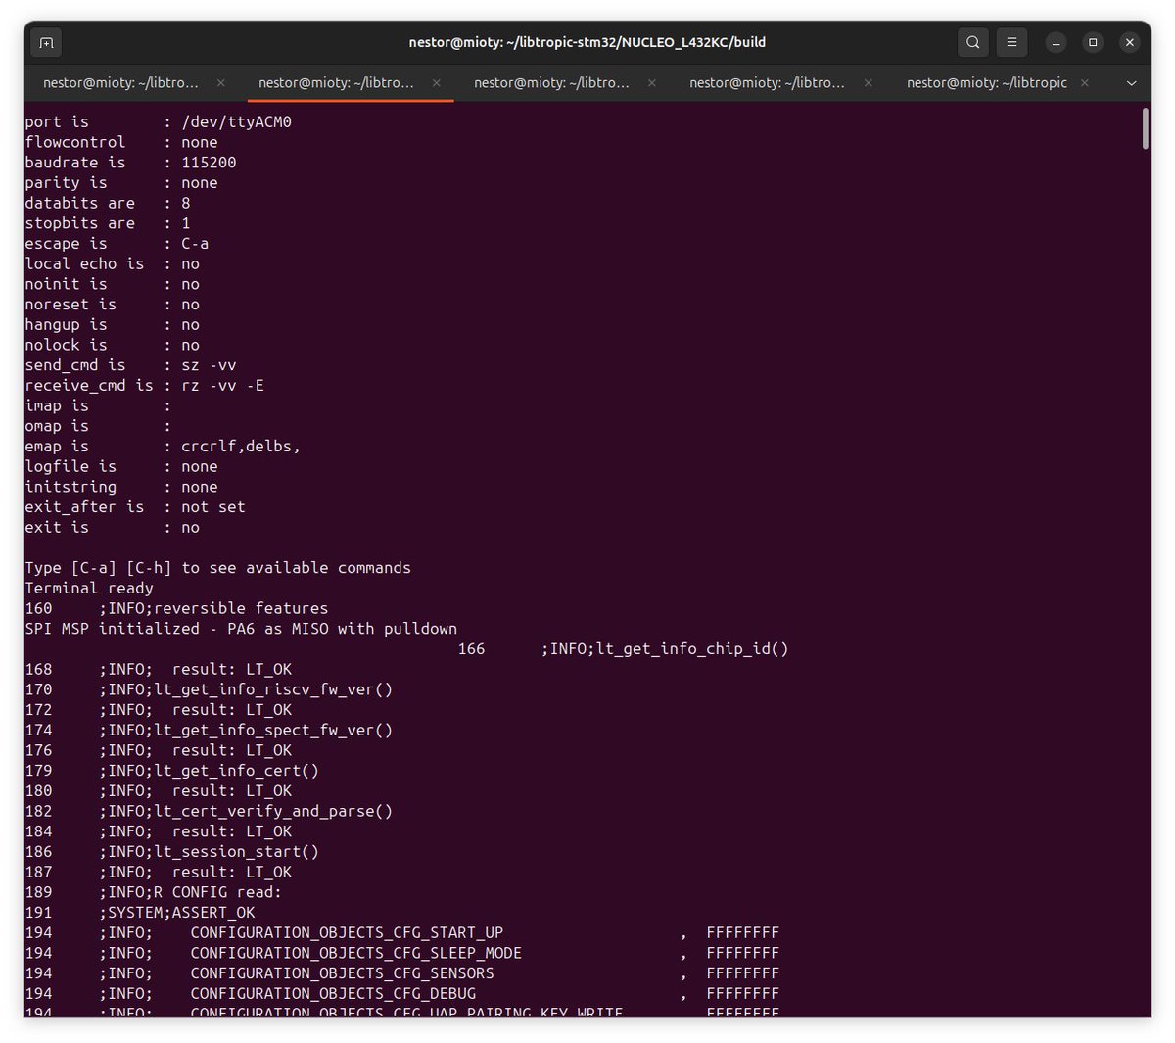
Task: Click the lt_get_info_riscv_fw_ver() log entry
Action: click(x=273, y=689)
